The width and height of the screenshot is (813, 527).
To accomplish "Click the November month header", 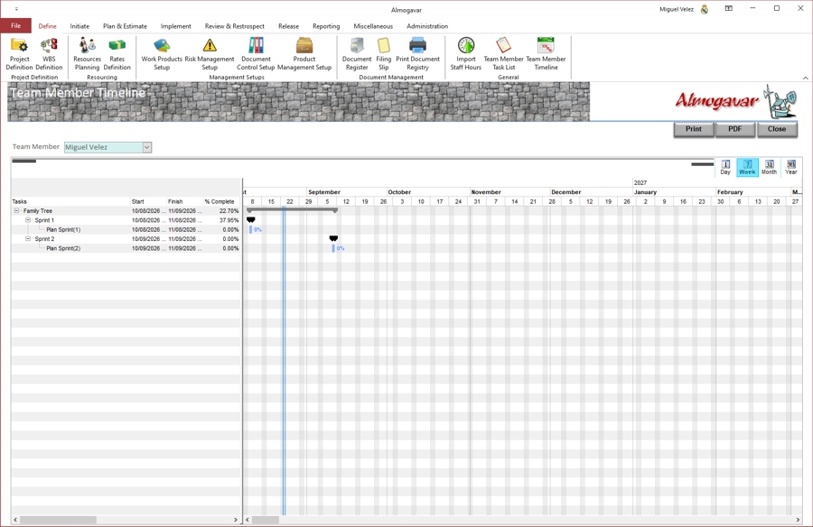I will (509, 192).
